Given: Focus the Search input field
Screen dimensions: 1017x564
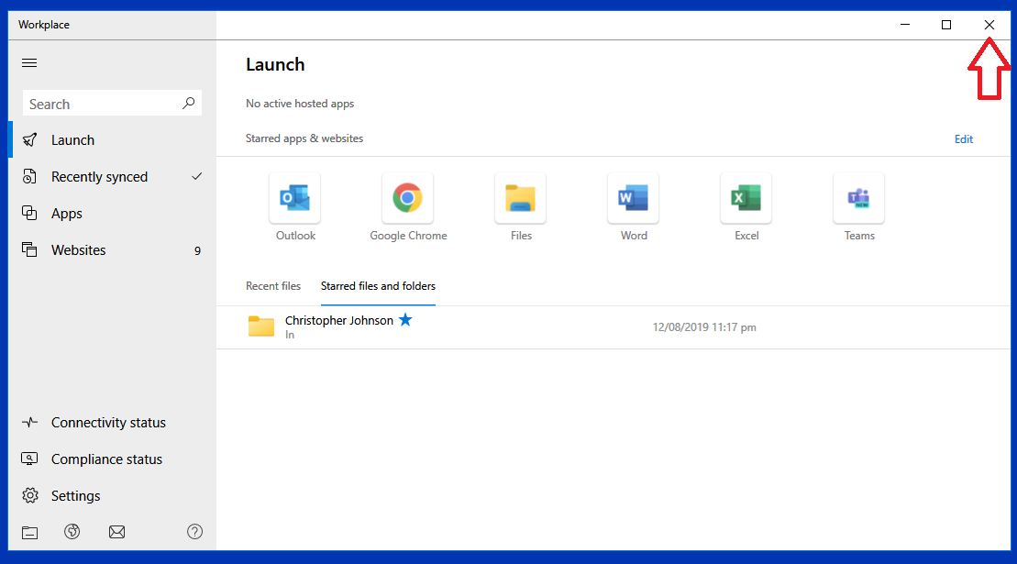Looking at the screenshot, I should click(112, 104).
